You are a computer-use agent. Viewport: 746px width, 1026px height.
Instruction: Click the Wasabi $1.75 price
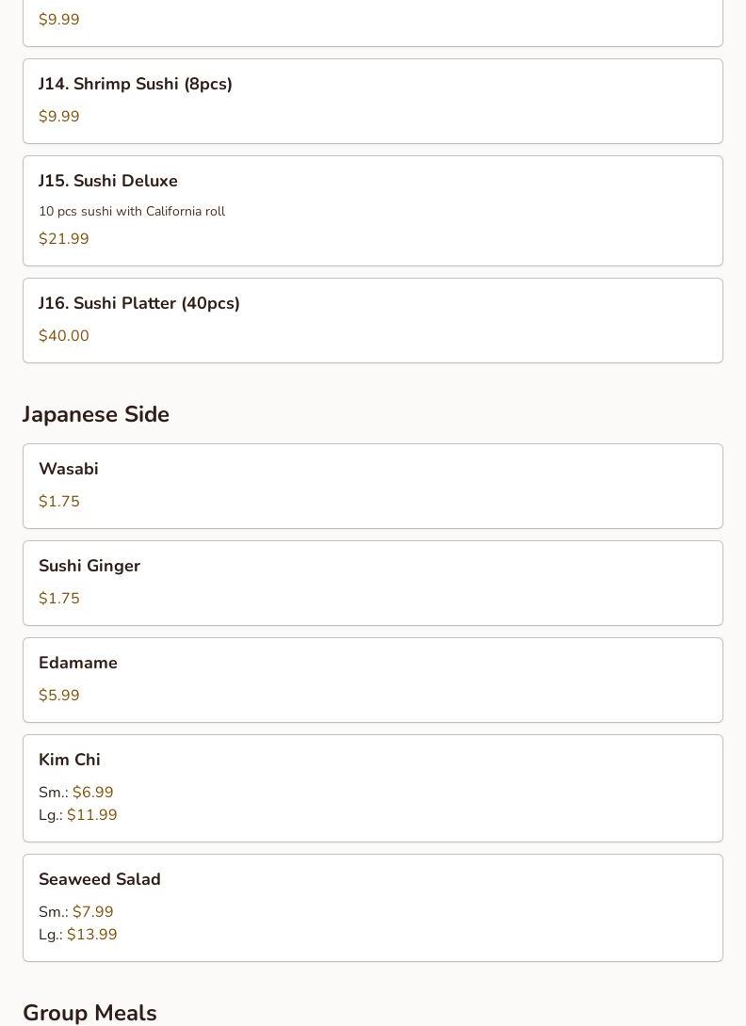[x=59, y=502]
